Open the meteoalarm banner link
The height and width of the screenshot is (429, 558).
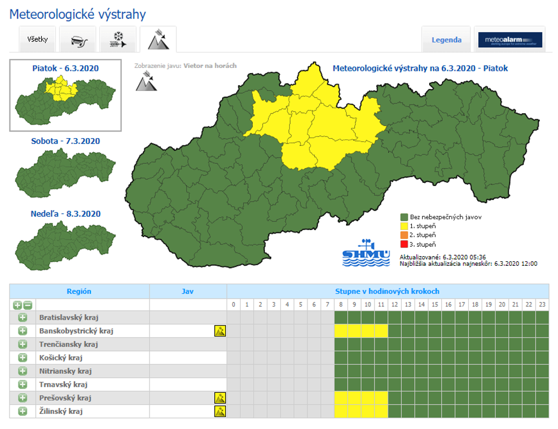pos(510,40)
